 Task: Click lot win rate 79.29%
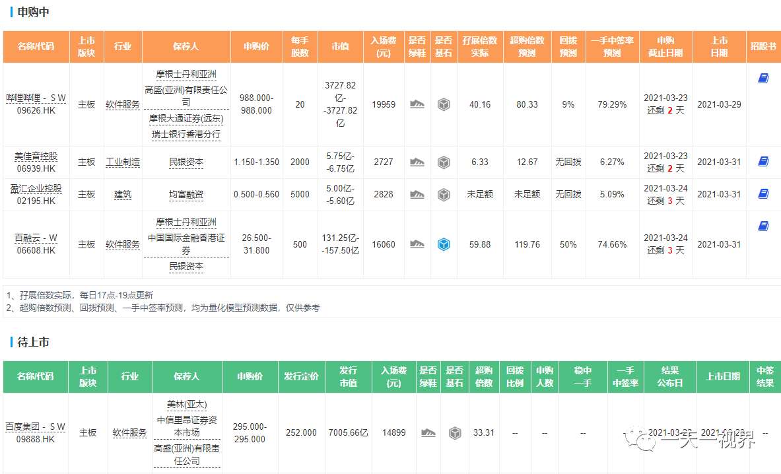coord(612,104)
